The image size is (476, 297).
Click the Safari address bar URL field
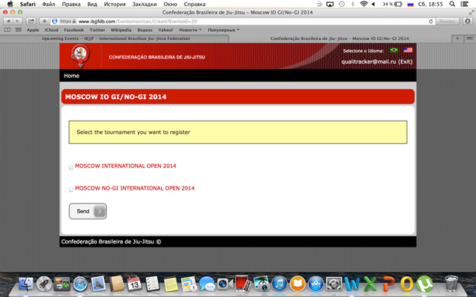pos(243,21)
